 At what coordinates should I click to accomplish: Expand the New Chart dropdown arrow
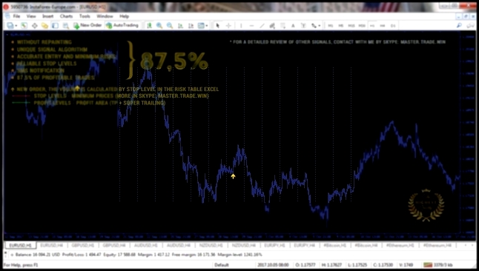point(16,26)
